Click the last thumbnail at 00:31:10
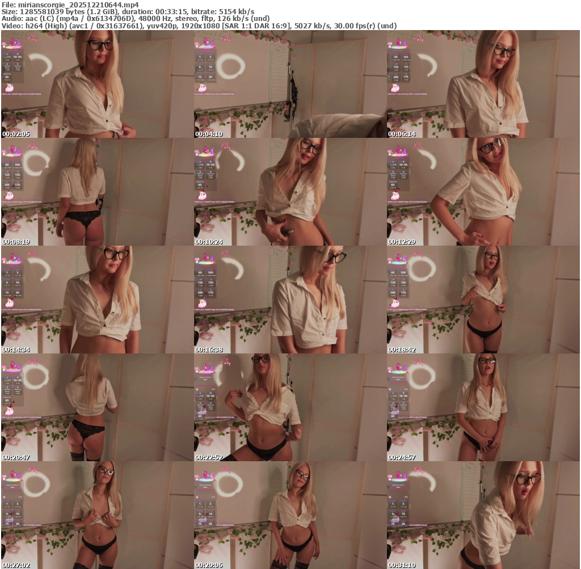This screenshot has height=569, width=581. point(483,515)
